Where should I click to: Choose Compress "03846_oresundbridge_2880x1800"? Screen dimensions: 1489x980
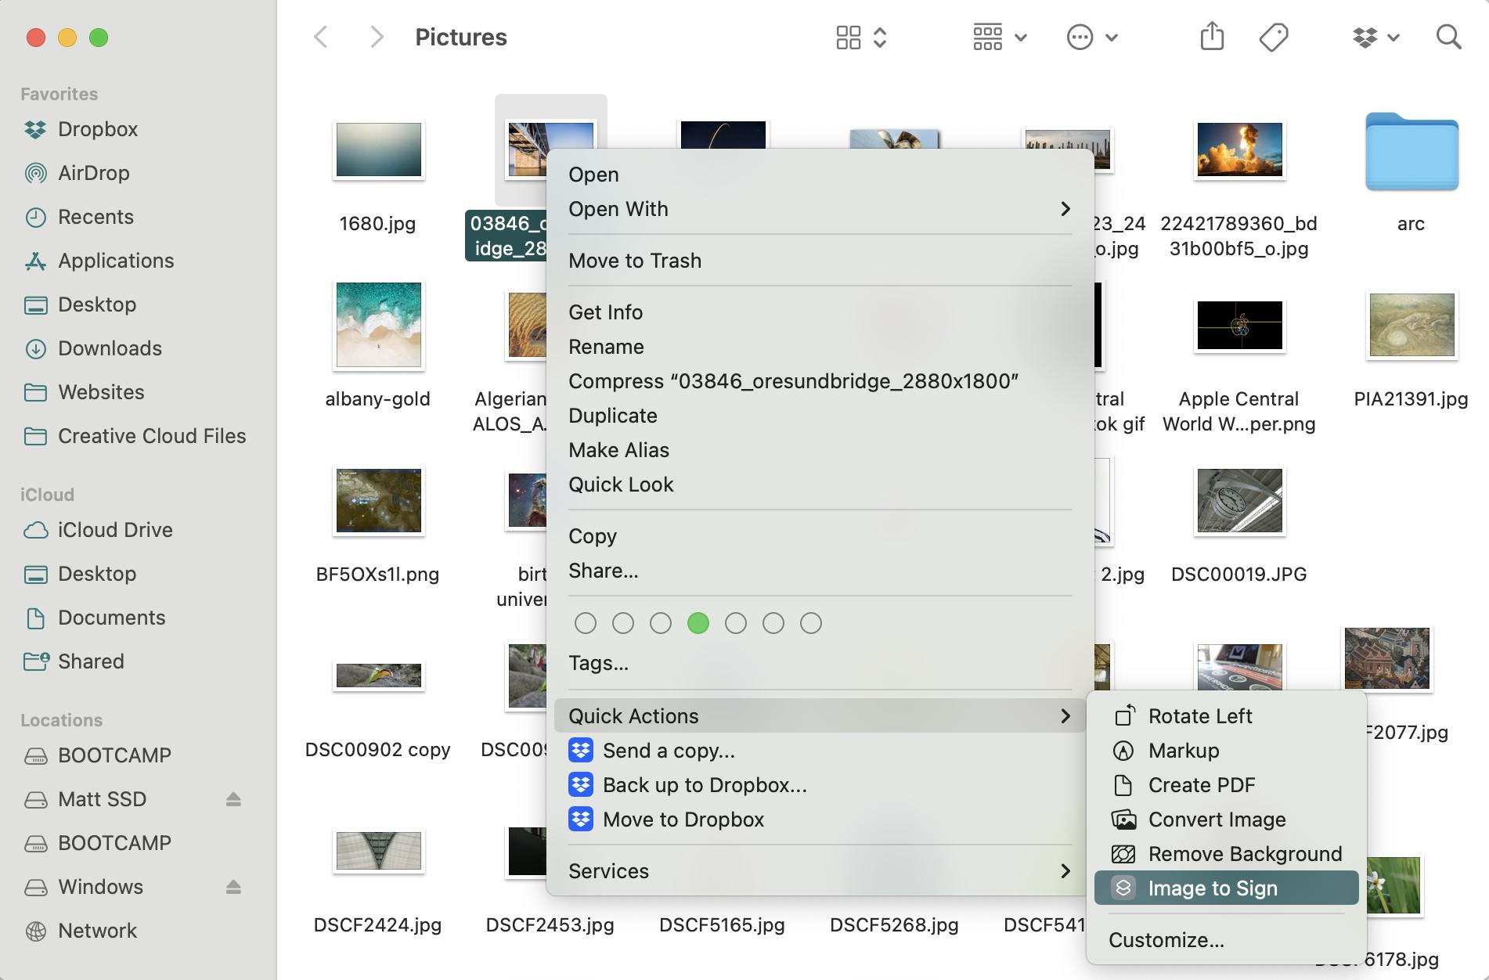820,381
